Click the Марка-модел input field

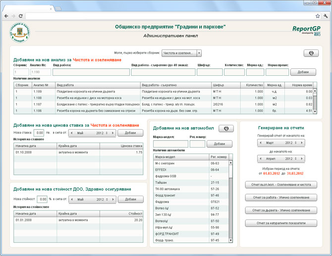pyautogui.click(x=170, y=144)
